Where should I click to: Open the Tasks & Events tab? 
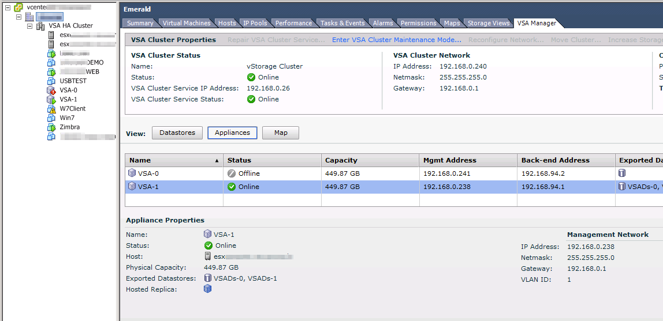342,23
